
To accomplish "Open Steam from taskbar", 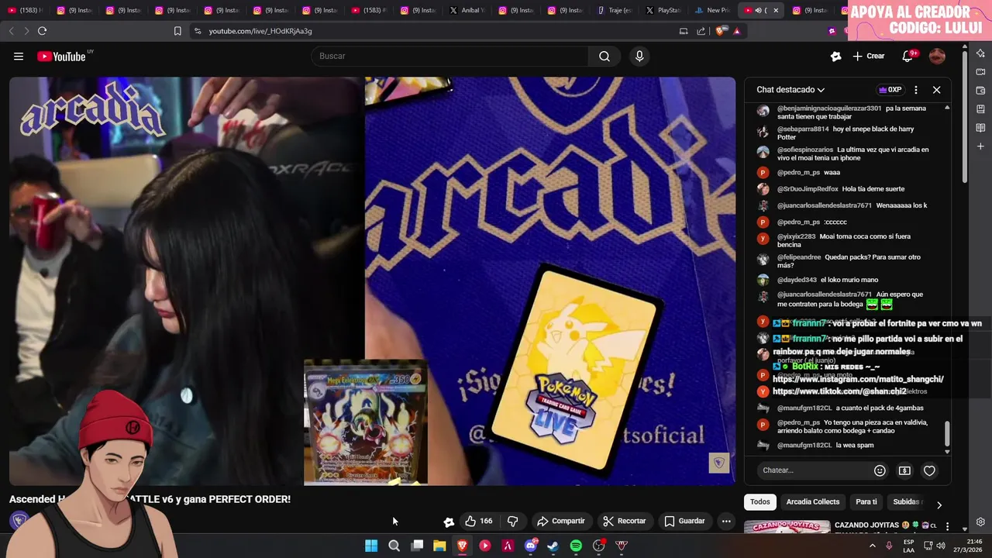I will [x=553, y=546].
